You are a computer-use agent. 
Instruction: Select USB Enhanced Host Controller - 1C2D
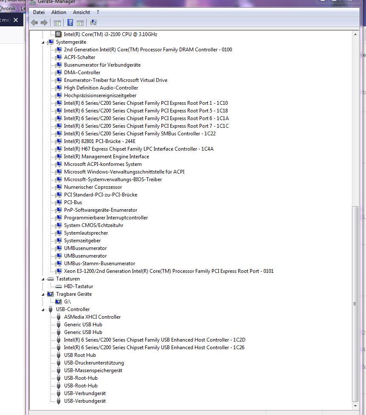(x=155, y=340)
